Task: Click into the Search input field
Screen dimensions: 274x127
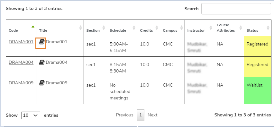Action: point(236,9)
